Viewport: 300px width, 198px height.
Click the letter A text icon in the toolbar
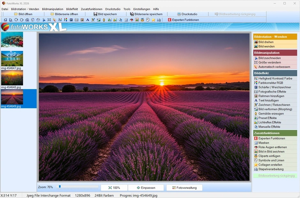(x=88, y=20)
